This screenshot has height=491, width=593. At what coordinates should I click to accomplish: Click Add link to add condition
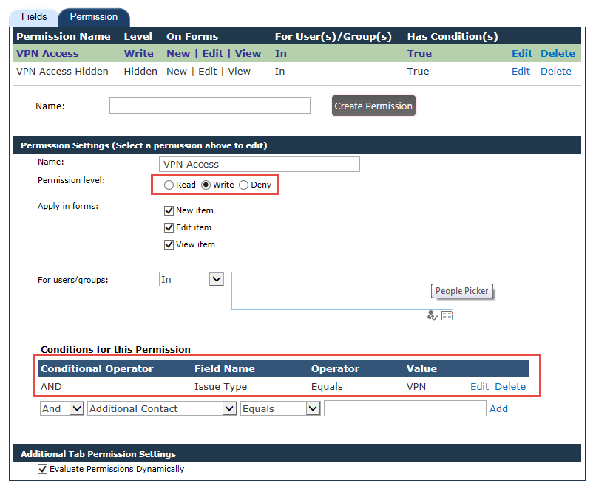pyautogui.click(x=498, y=408)
